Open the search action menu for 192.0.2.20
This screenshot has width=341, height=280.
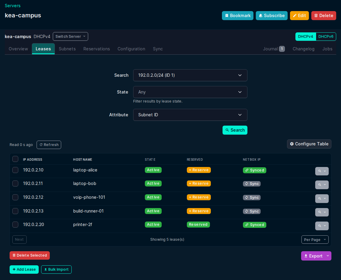(x=322, y=226)
